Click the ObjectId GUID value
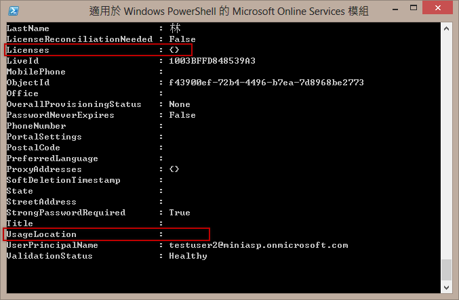 coord(266,83)
